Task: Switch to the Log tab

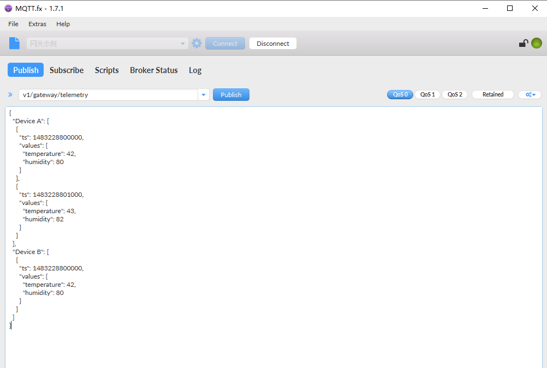Action: point(195,70)
